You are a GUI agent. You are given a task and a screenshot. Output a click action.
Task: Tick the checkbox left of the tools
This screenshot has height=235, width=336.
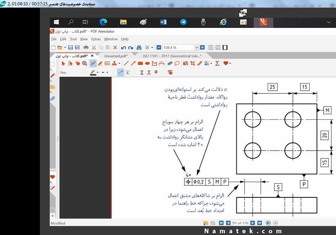[x=52, y=64]
